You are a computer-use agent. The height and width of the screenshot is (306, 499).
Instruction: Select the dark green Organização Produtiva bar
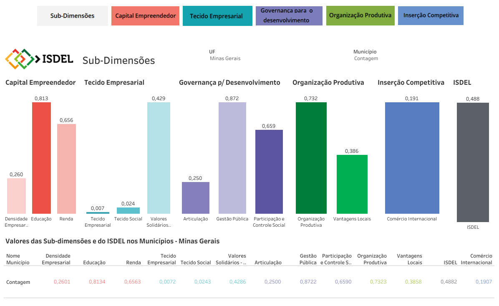pyautogui.click(x=311, y=158)
